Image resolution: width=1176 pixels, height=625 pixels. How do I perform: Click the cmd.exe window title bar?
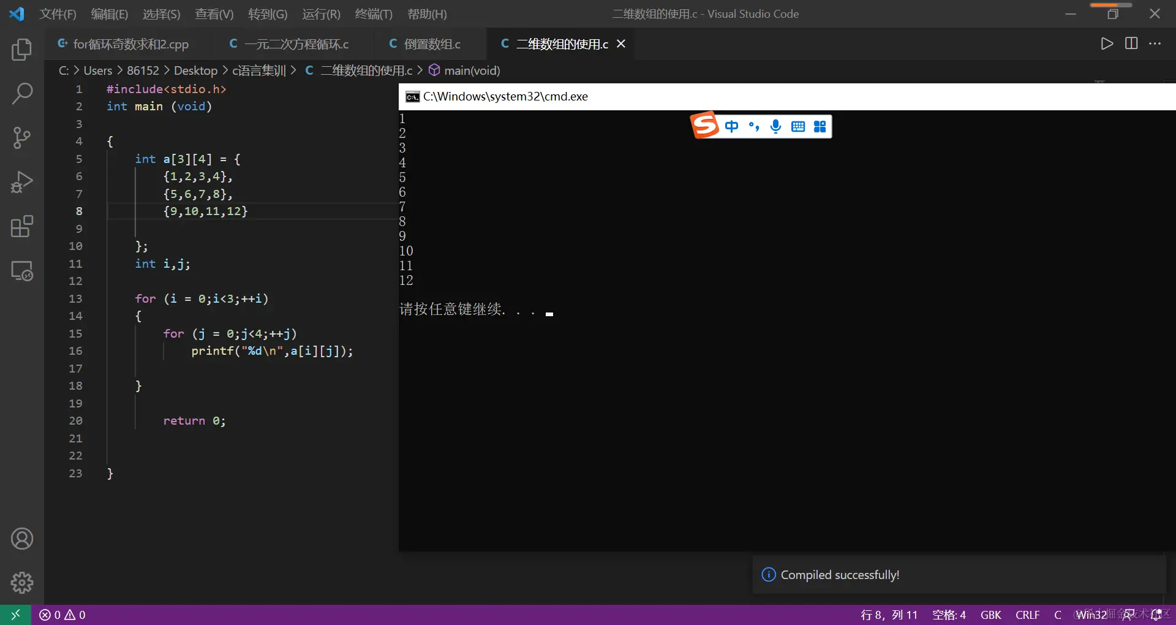pyautogui.click(x=787, y=96)
